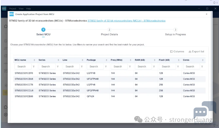Viewport: 219px width, 128px height.
Task: Select MCU STM32C531CBT6
Action: (x=109, y=73)
